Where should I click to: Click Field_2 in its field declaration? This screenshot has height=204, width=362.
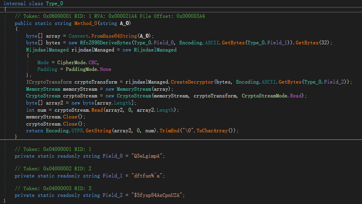[x=113, y=195]
